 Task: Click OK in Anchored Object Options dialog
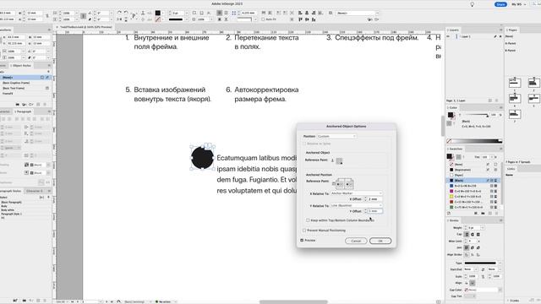(x=380, y=241)
